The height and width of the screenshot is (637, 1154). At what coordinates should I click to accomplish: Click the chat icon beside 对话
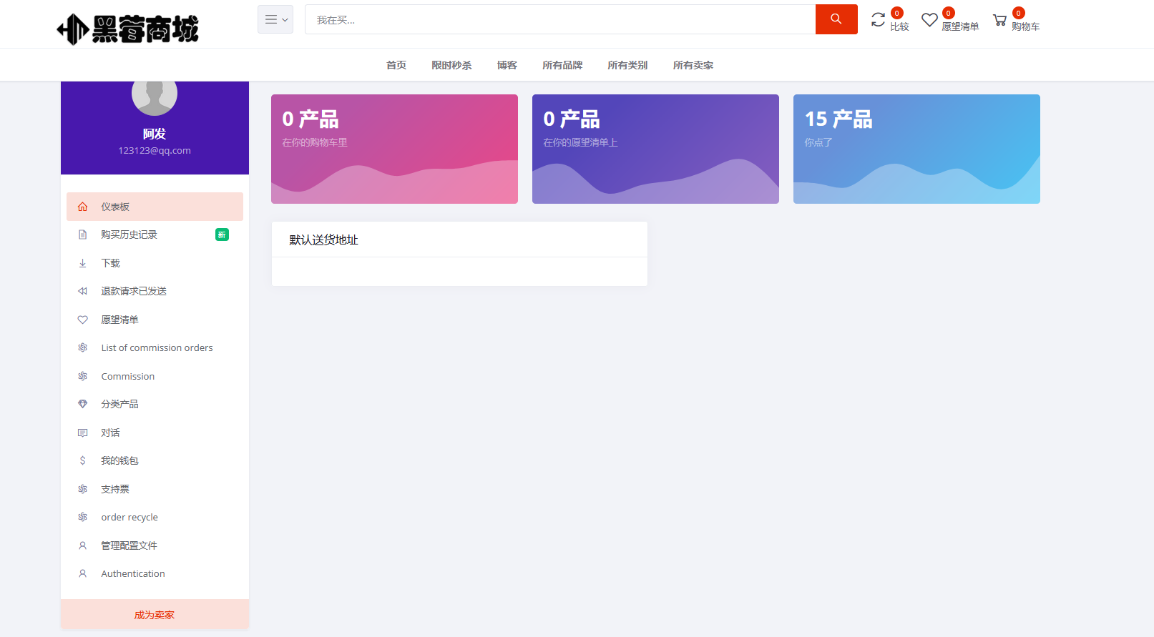coord(83,433)
